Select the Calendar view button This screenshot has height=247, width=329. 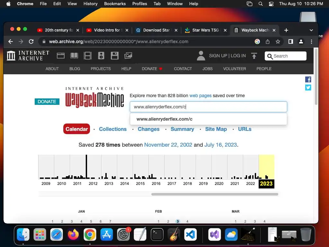click(x=76, y=129)
